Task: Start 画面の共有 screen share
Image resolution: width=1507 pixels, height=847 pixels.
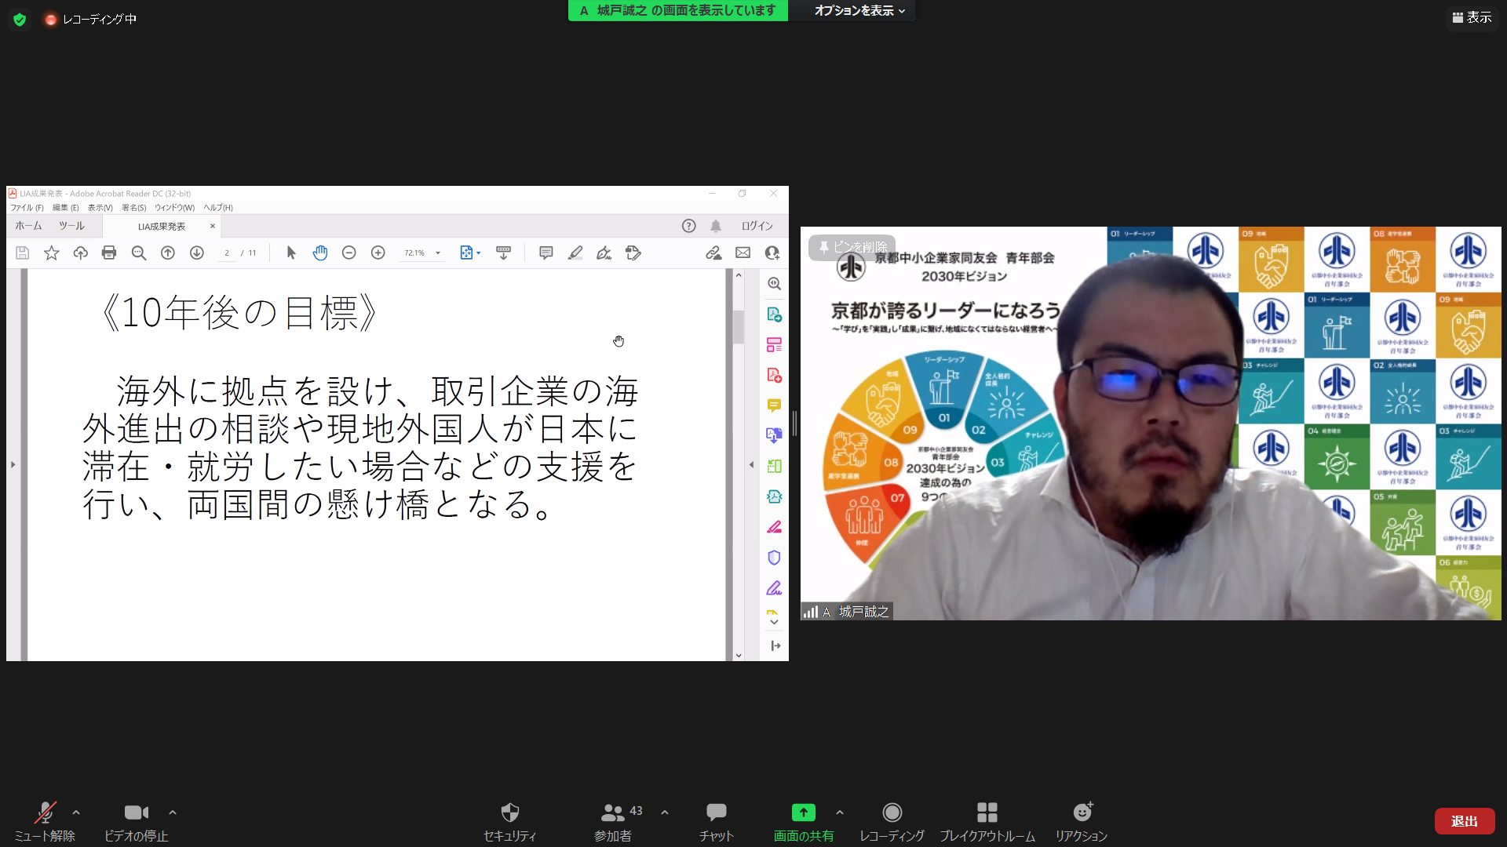Action: 804,821
